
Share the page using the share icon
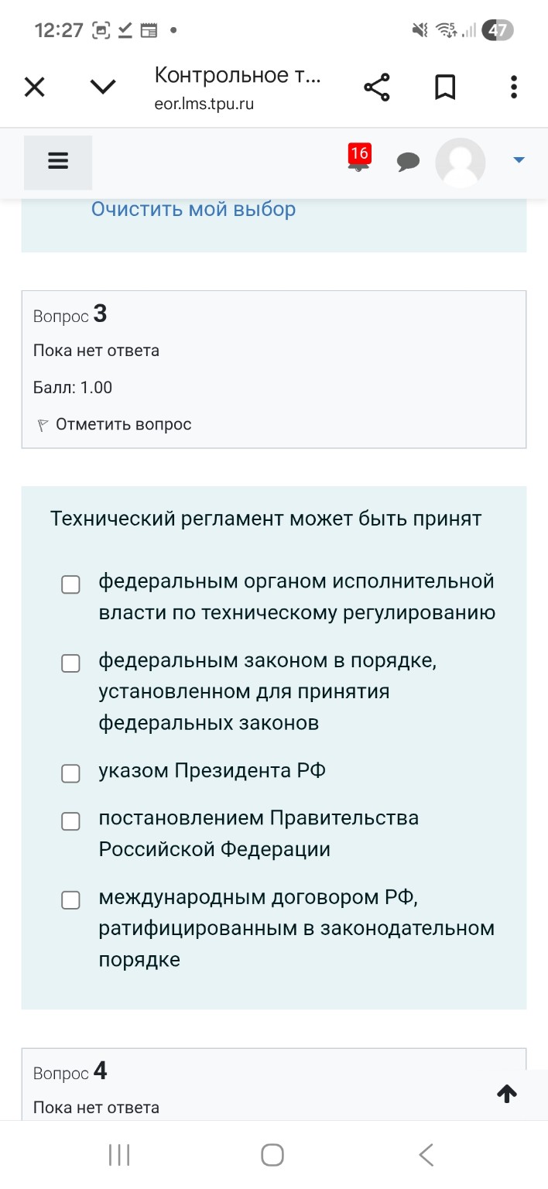coord(377,87)
